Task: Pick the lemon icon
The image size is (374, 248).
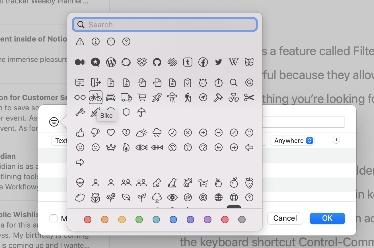Action: (x=80, y=197)
